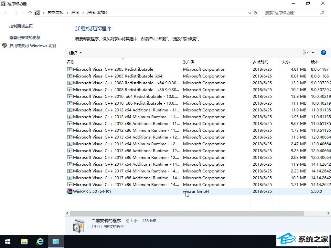Go up one level with the Up arrow
The width and height of the screenshot is (331, 248).
[30, 13]
